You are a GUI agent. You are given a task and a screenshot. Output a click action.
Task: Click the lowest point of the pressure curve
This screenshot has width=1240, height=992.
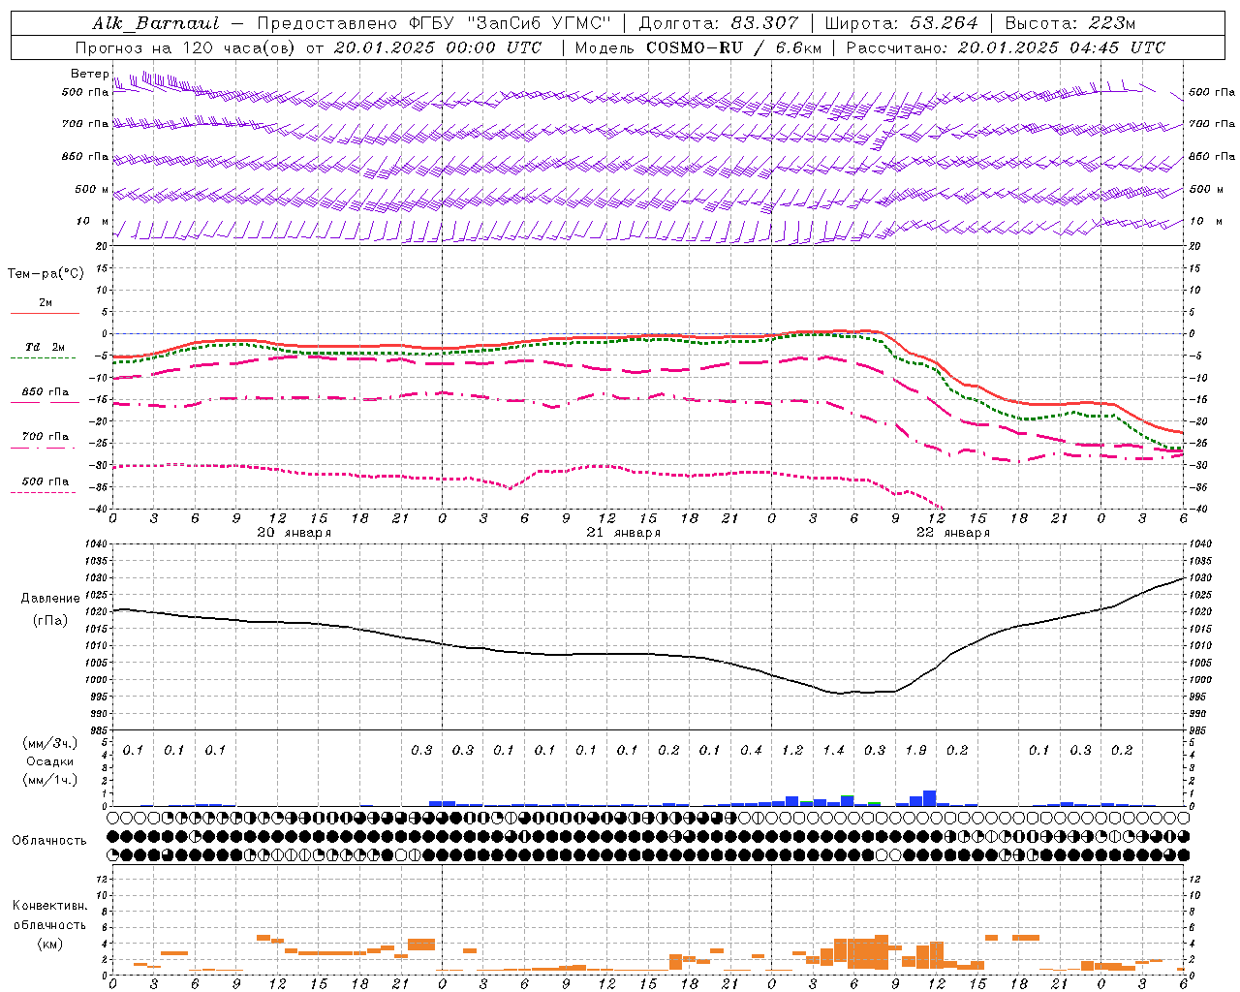tap(839, 694)
